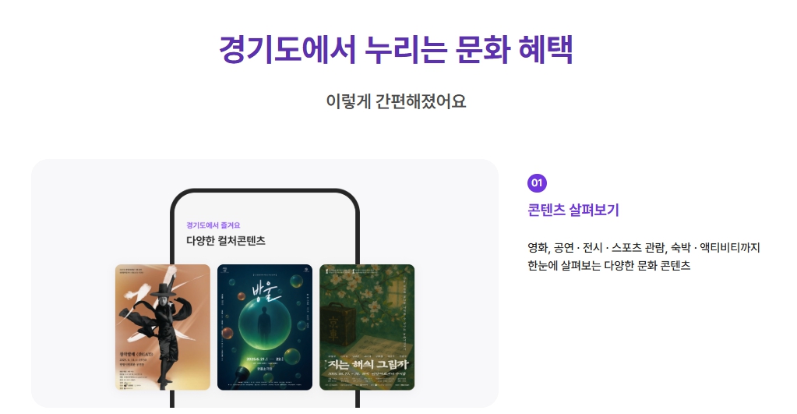Click the purple 01 step badge
Viewport: 797px width, 414px height.
click(x=537, y=182)
